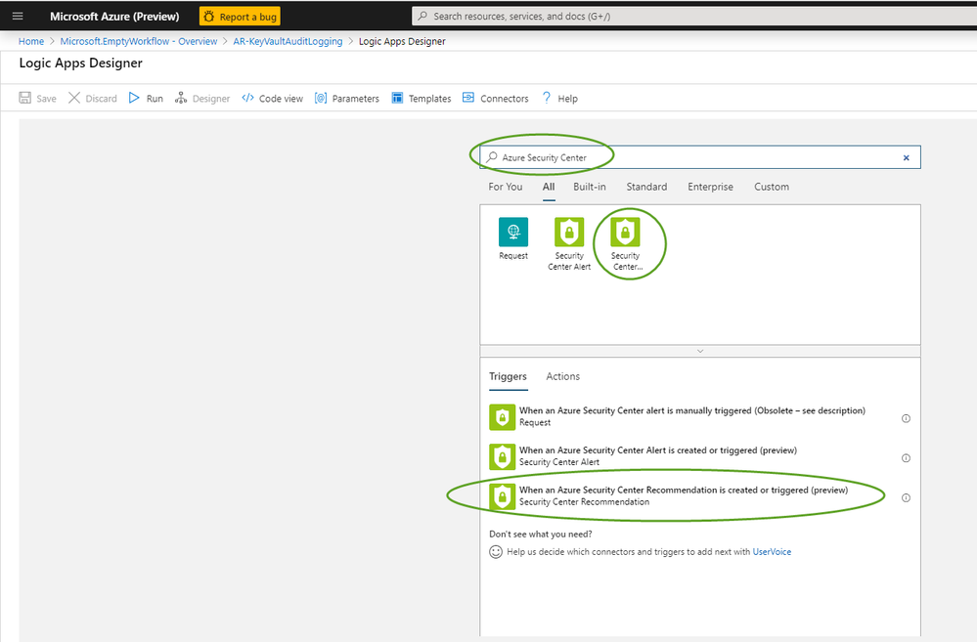Click the Connectors toolbar label

coord(504,99)
